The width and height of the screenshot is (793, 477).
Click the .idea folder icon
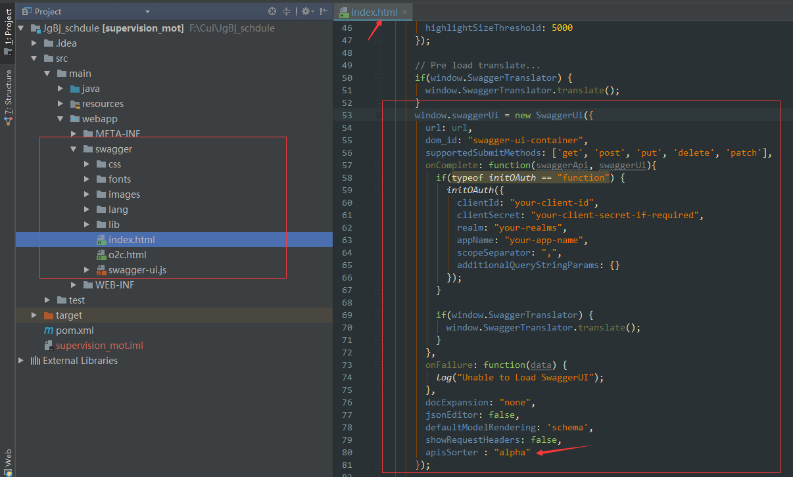click(49, 43)
